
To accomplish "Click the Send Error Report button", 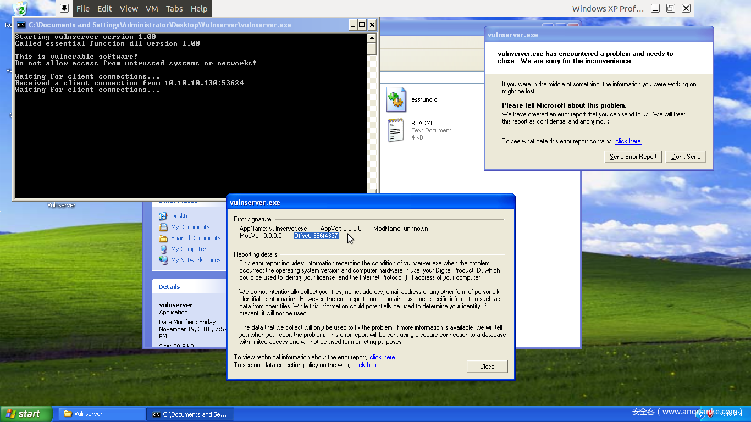I will pyautogui.click(x=633, y=157).
